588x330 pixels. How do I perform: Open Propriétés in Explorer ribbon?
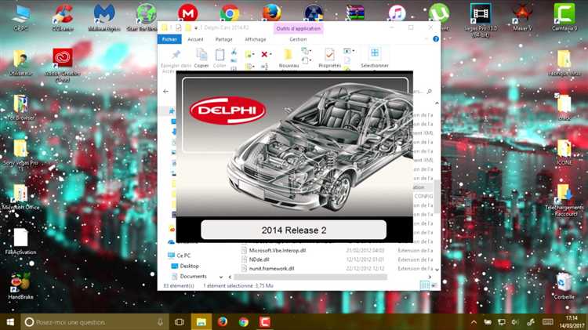(x=329, y=58)
